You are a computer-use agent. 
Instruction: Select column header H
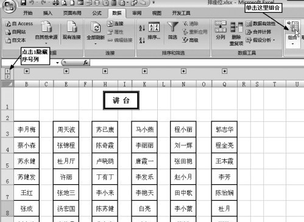[x=105, y=84]
